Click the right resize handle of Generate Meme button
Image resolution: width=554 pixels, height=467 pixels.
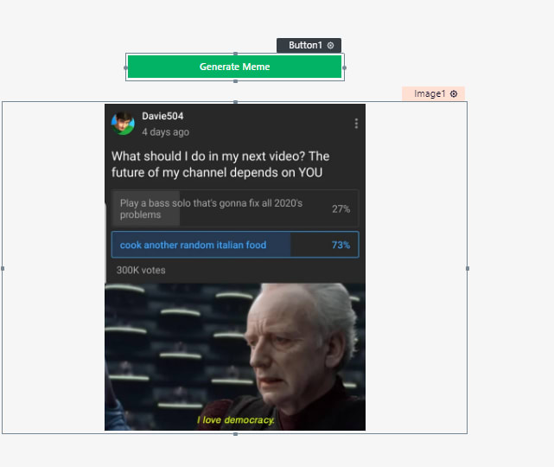pos(345,67)
